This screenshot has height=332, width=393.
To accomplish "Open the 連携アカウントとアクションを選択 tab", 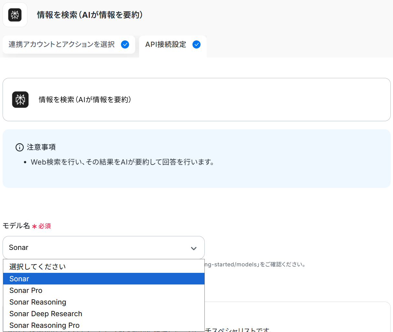I will point(69,45).
